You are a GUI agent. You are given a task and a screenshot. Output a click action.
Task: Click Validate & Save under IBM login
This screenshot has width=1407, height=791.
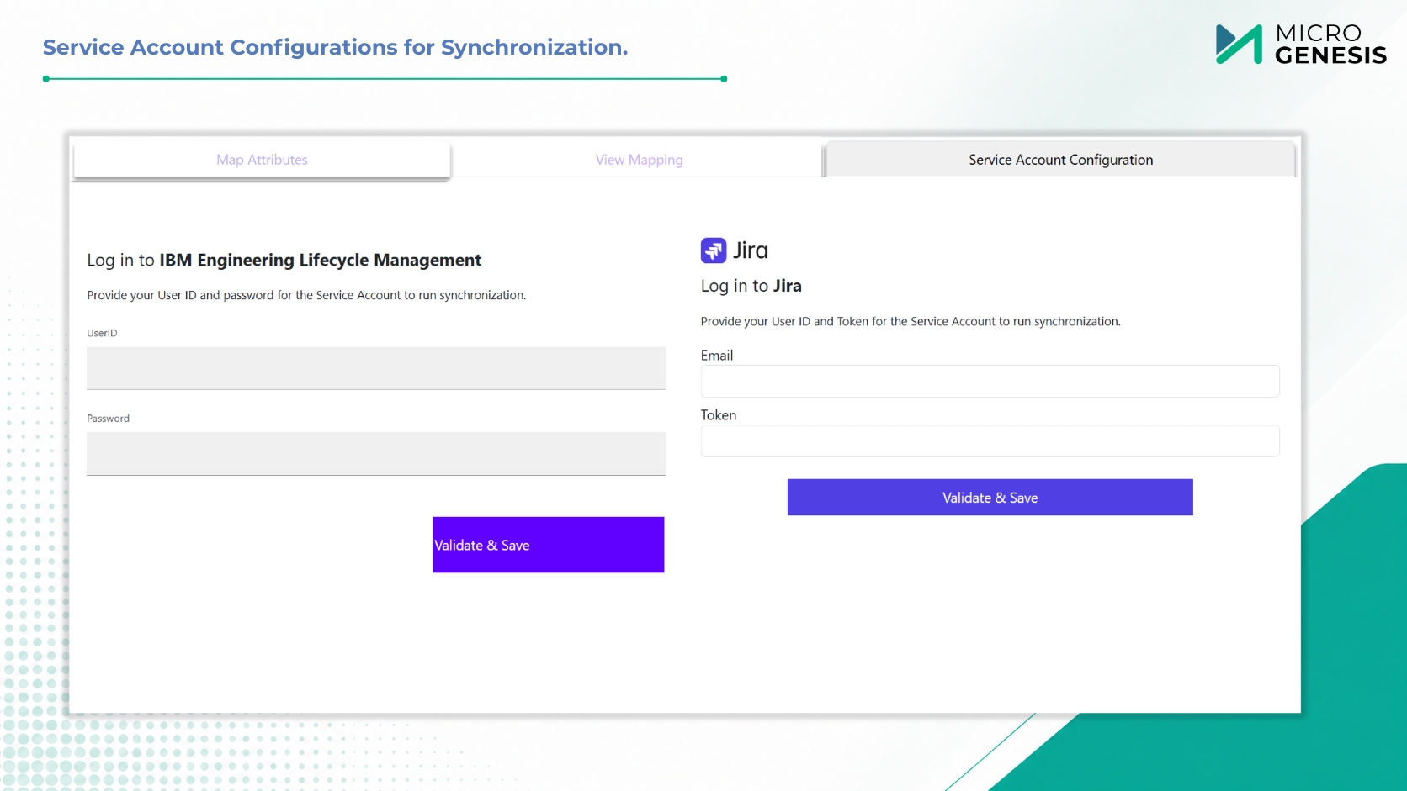point(549,545)
